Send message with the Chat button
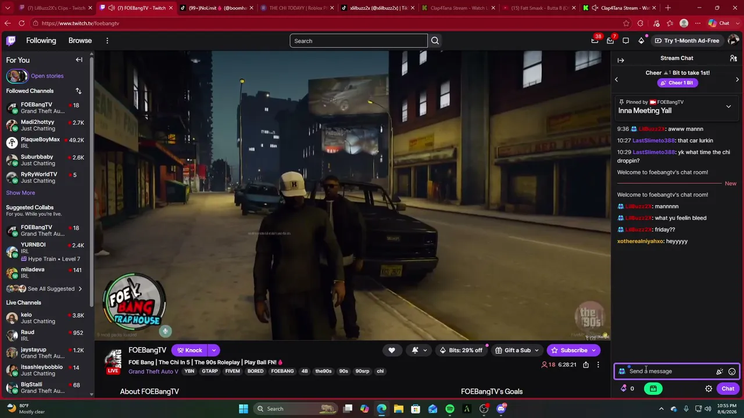The image size is (744, 418). 728,389
